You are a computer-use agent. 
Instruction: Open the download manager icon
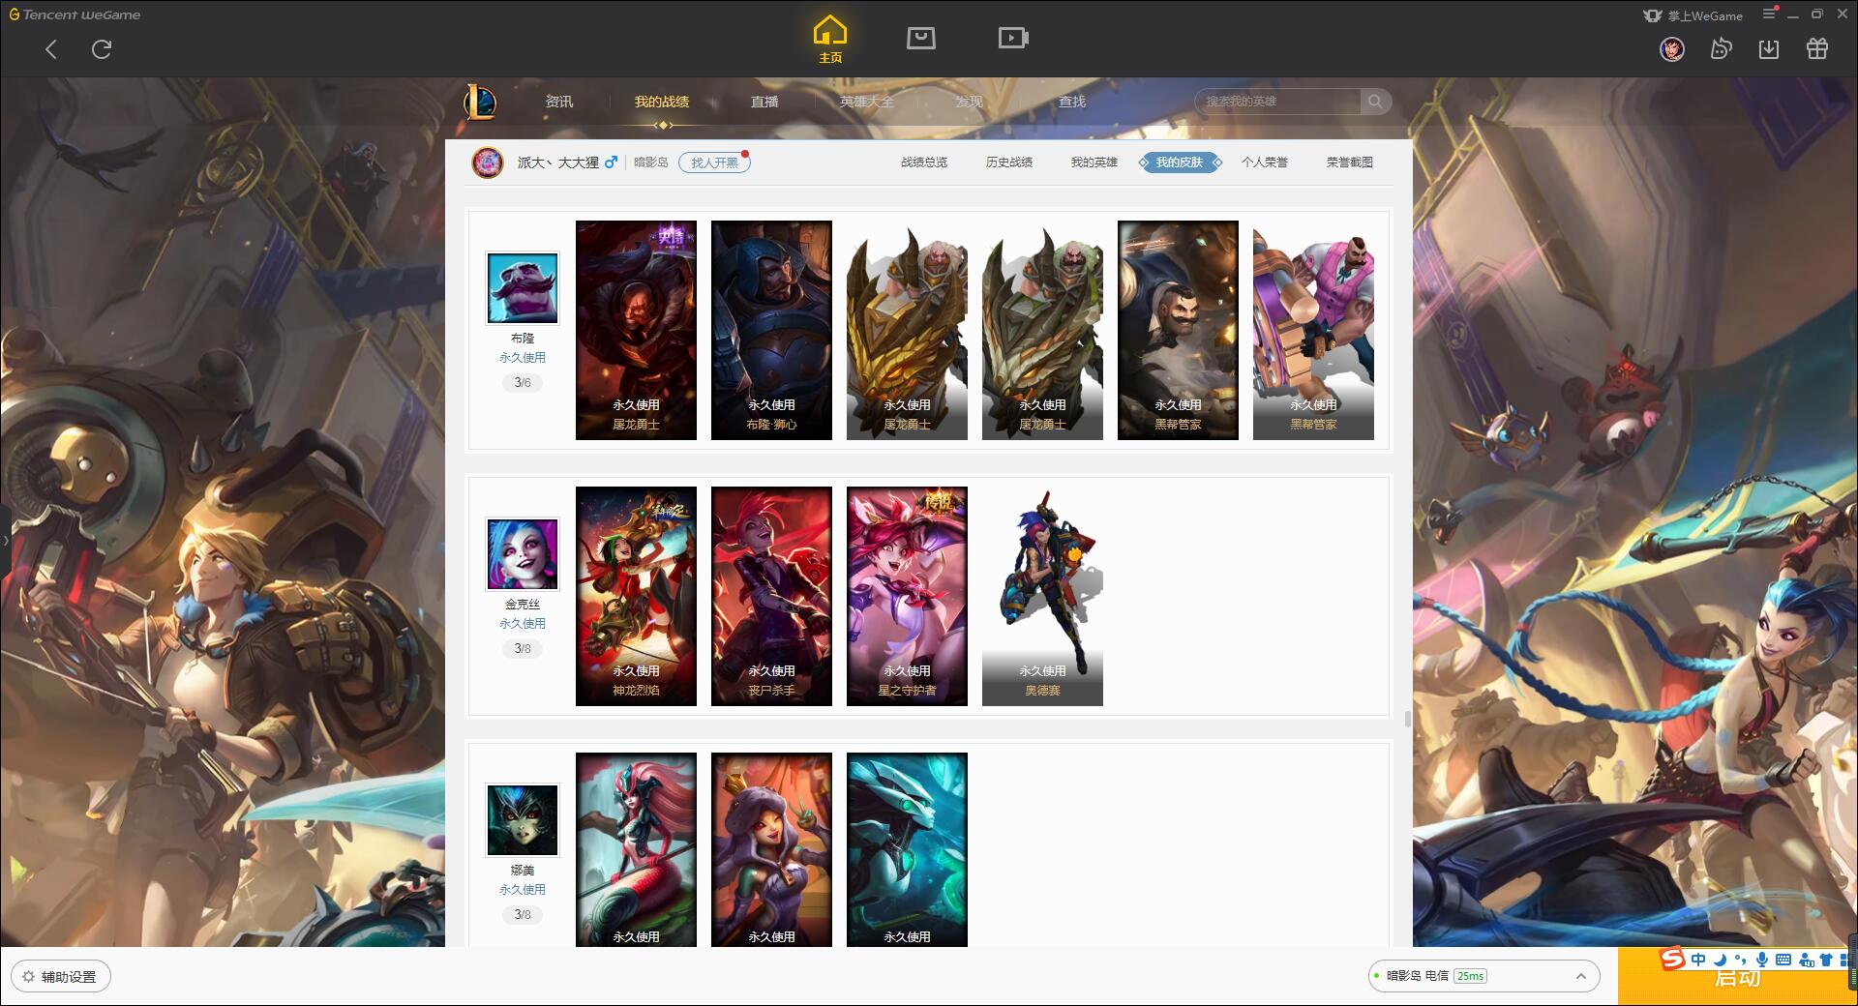pos(1768,48)
